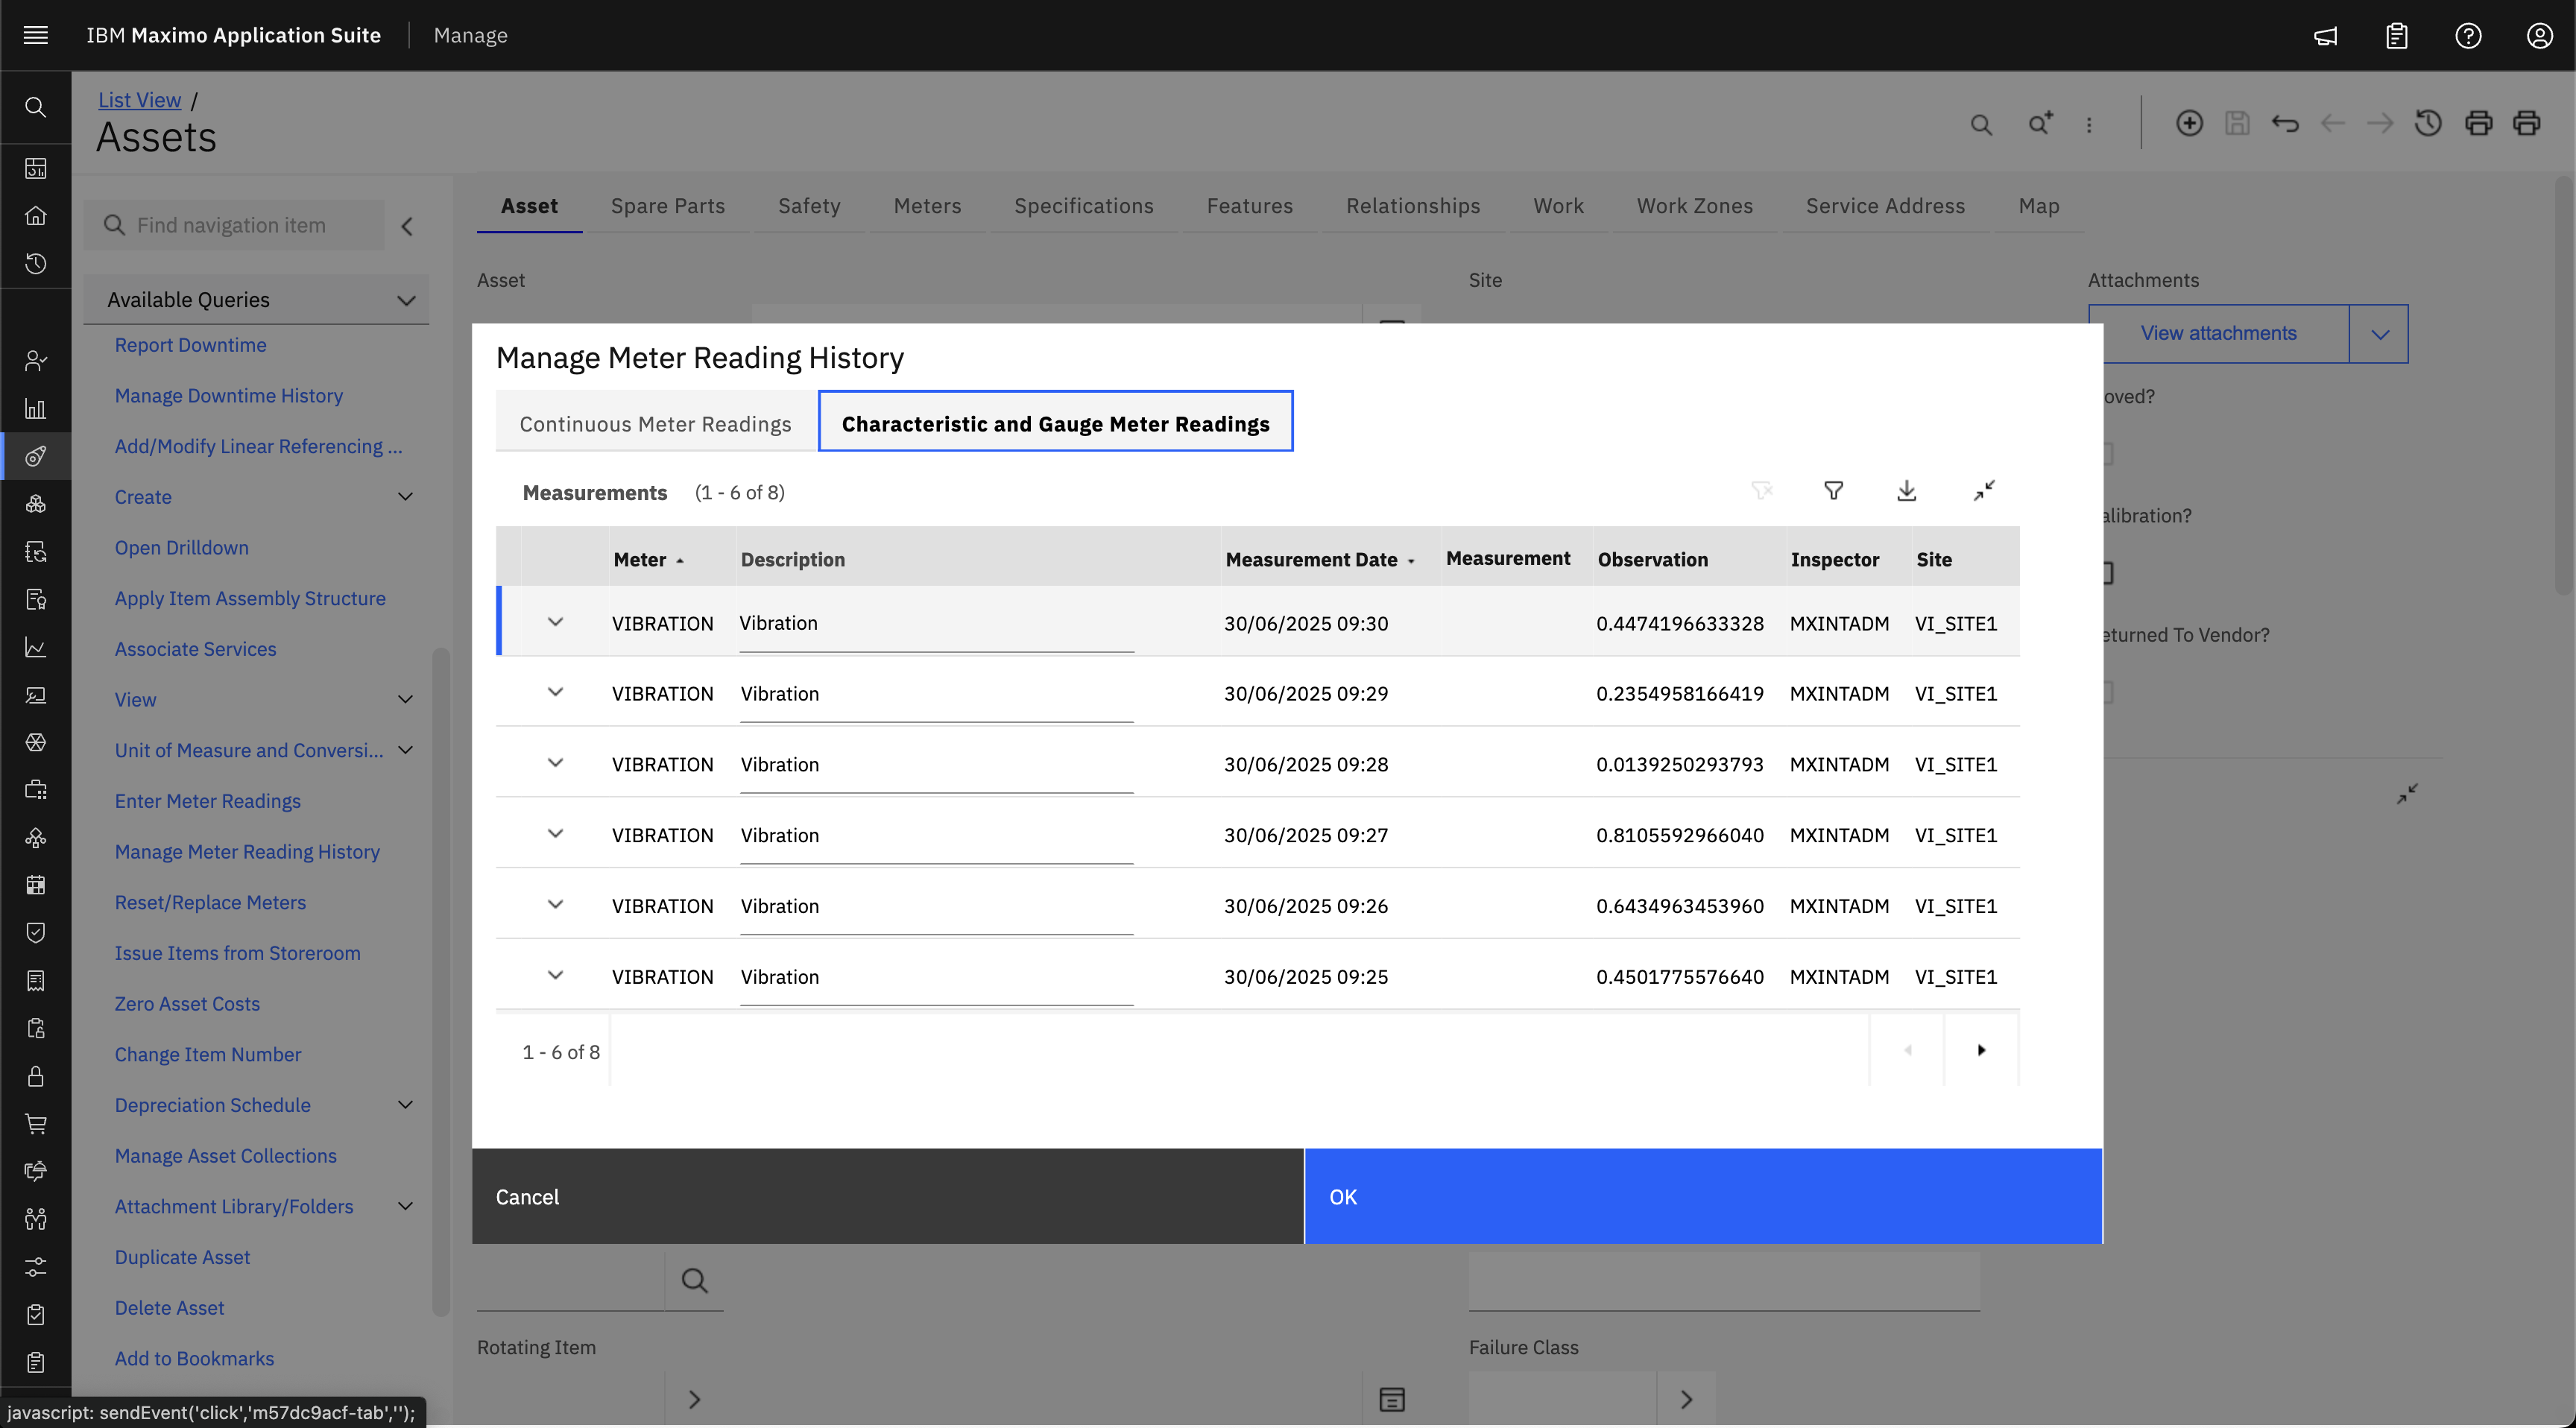
Task: Click the New Asset plus circle icon
Action: coord(2189,123)
